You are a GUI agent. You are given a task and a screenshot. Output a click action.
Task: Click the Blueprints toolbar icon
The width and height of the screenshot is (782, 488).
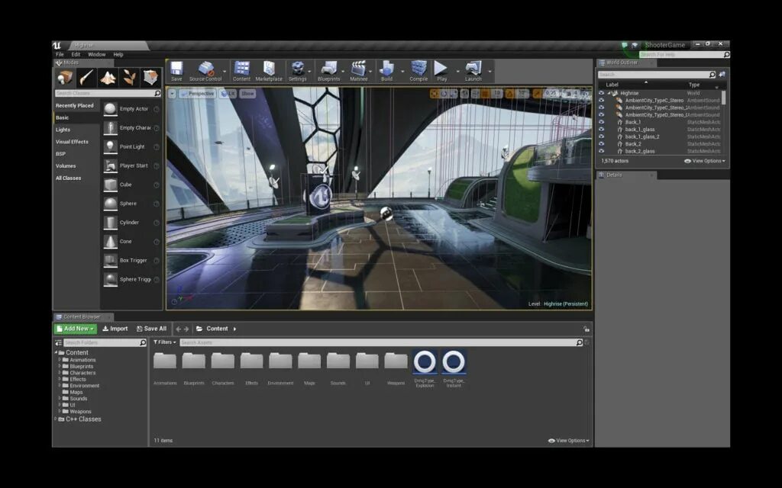(328, 68)
